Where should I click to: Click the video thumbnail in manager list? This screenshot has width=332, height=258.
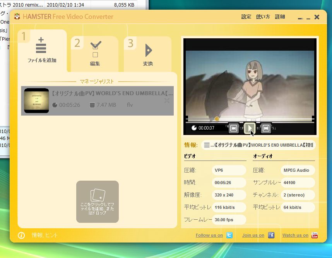36,101
